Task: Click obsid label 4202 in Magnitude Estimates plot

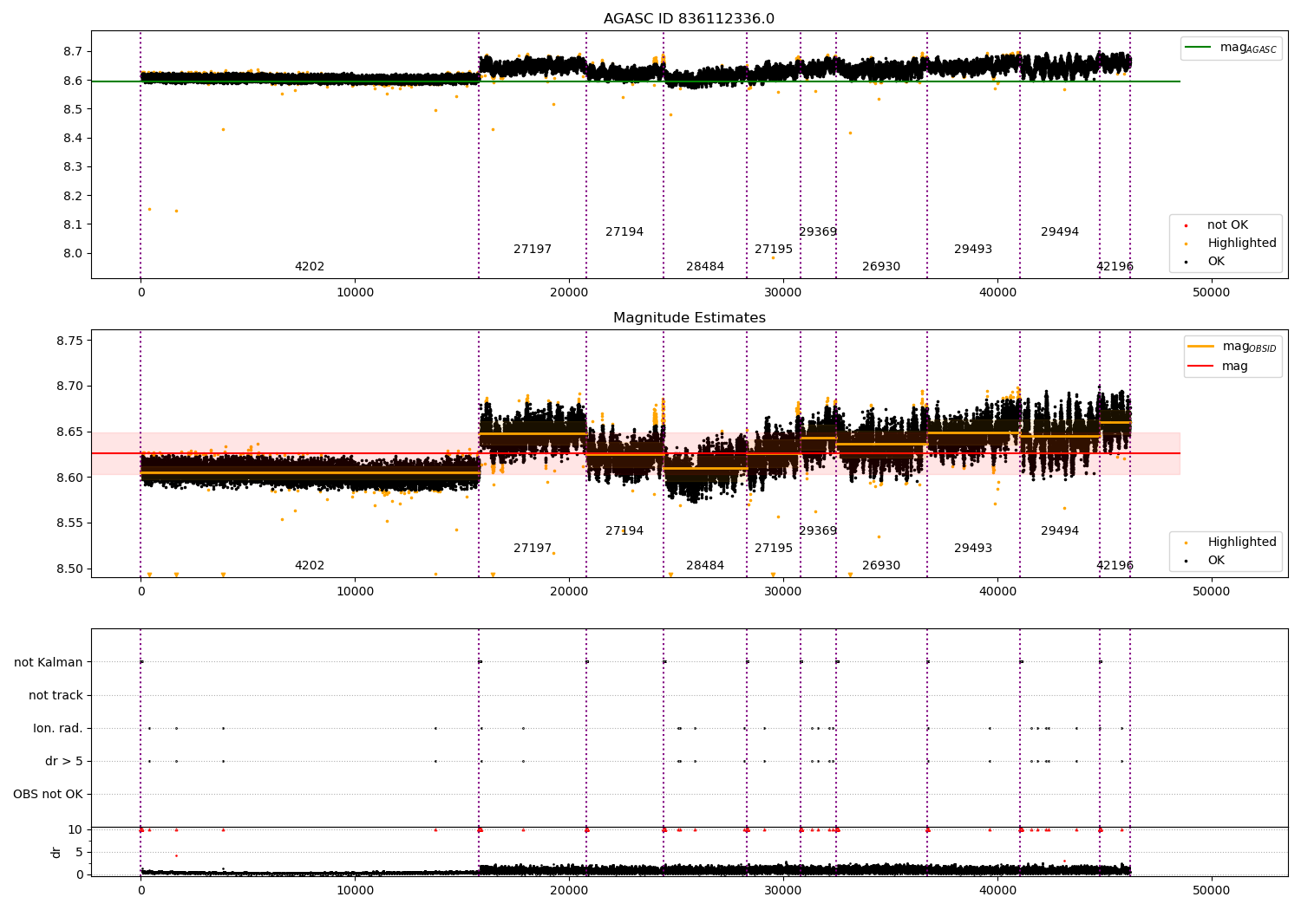Action: pos(310,566)
